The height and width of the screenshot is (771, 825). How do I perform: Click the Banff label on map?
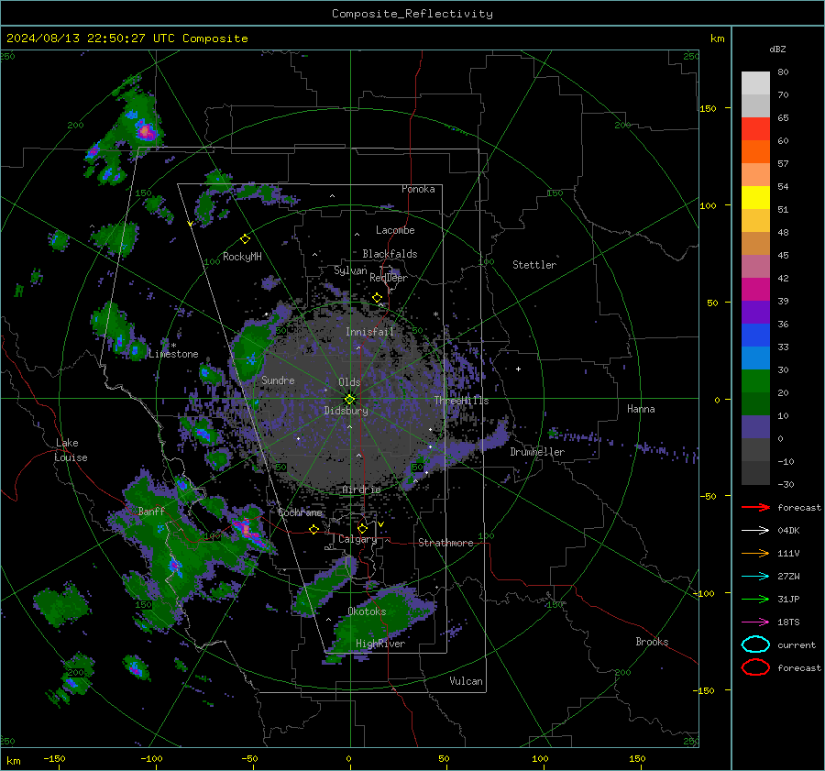click(151, 511)
